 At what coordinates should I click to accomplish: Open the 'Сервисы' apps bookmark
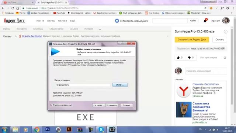pos(7,13)
